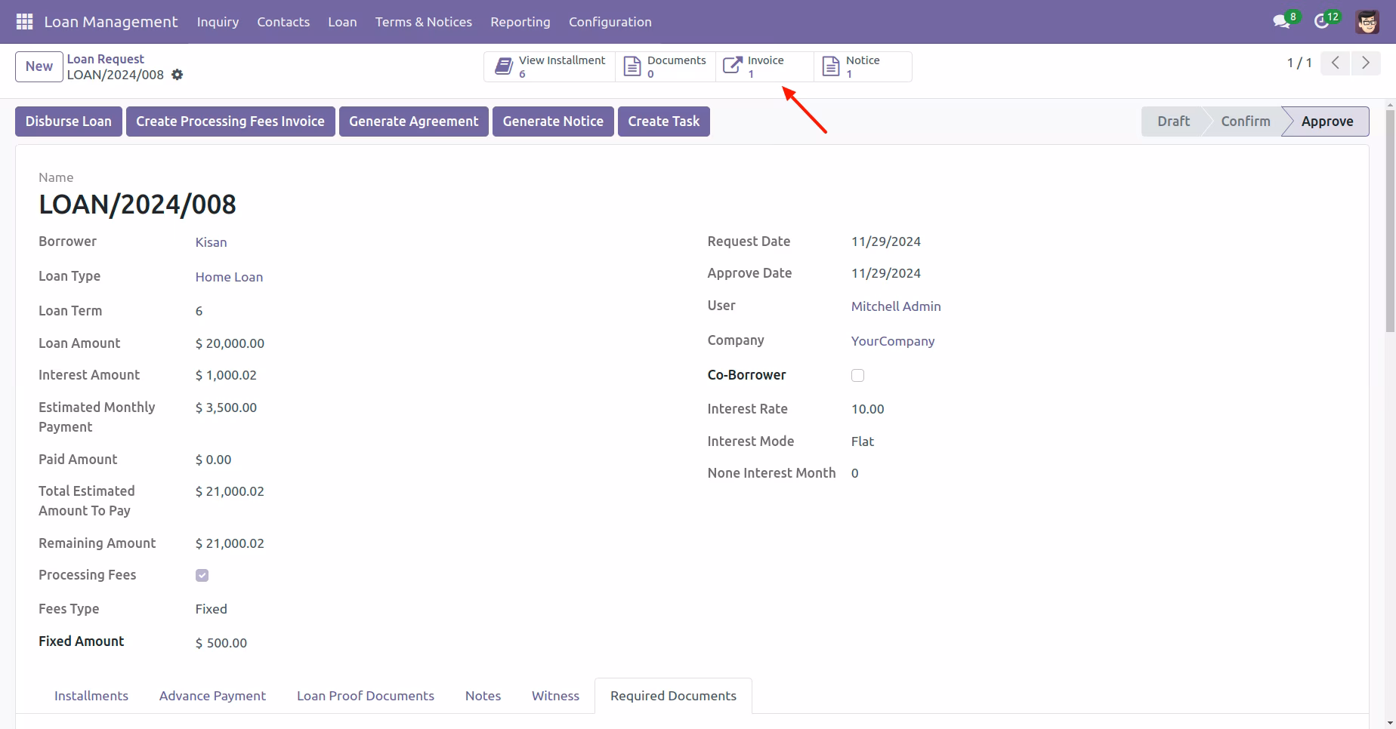Click the Disburse Loan button
The image size is (1396, 729).
69,121
